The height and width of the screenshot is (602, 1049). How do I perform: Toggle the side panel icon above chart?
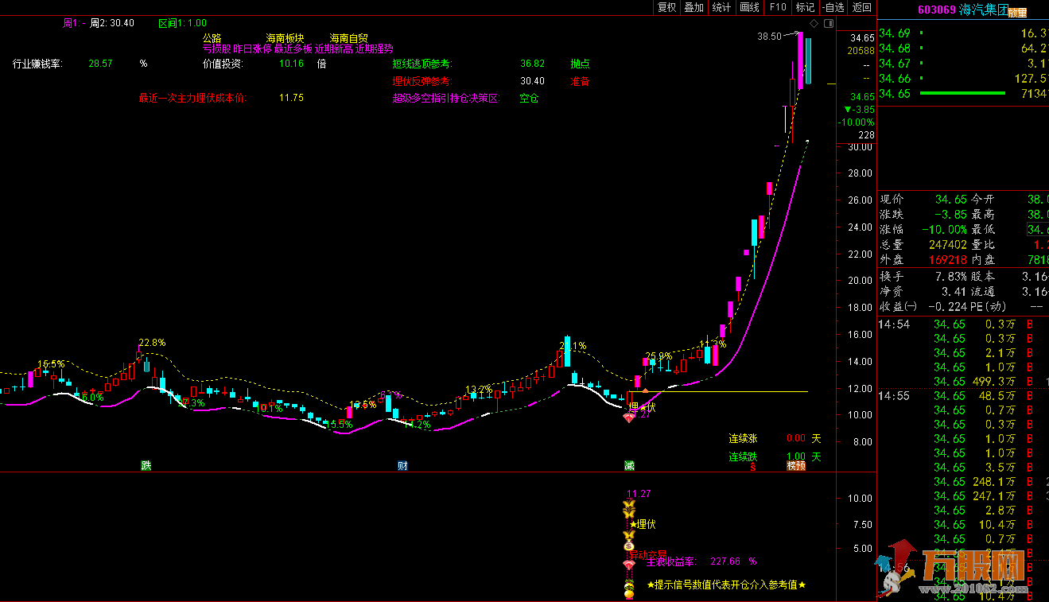pos(827,25)
